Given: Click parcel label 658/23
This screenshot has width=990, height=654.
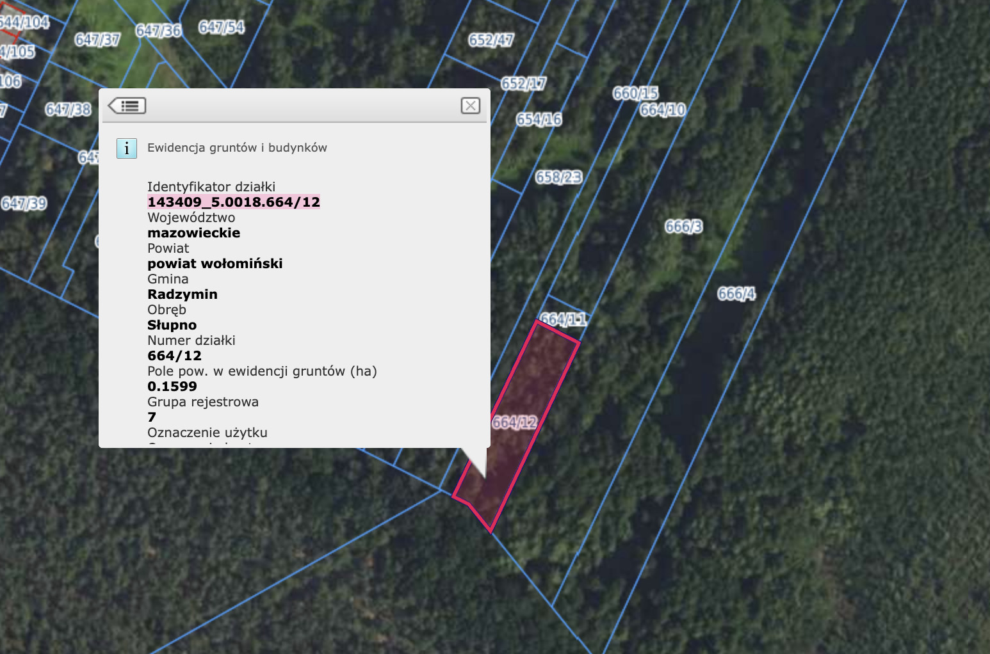Looking at the screenshot, I should pos(559,177).
